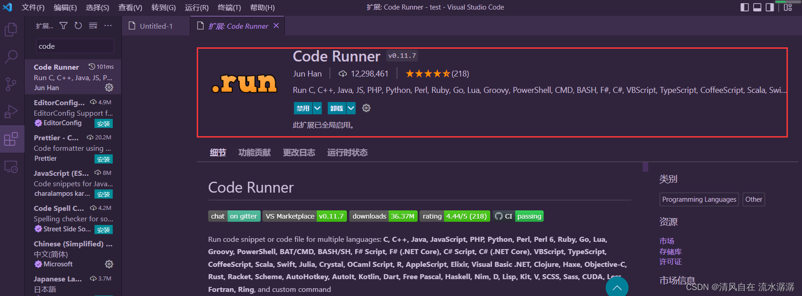Click the disable (禁用) button
Screen dimensions: 802x296
coord(303,108)
